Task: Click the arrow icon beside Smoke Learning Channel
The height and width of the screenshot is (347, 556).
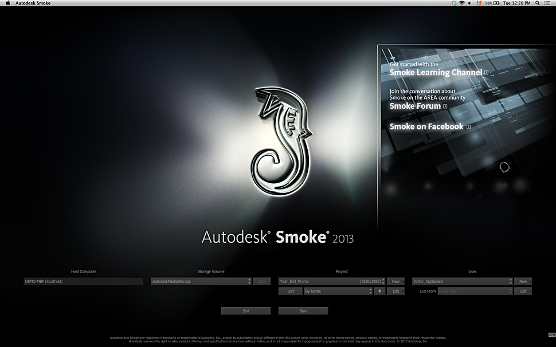Action: tap(486, 73)
